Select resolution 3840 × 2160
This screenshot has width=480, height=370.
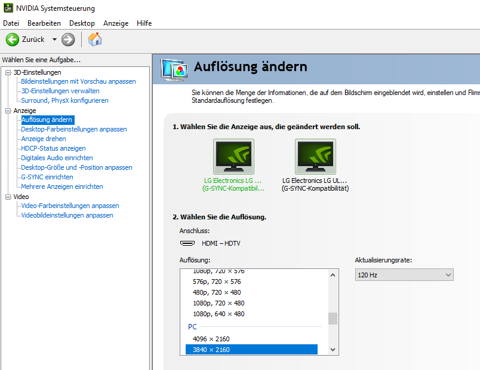[x=251, y=350]
